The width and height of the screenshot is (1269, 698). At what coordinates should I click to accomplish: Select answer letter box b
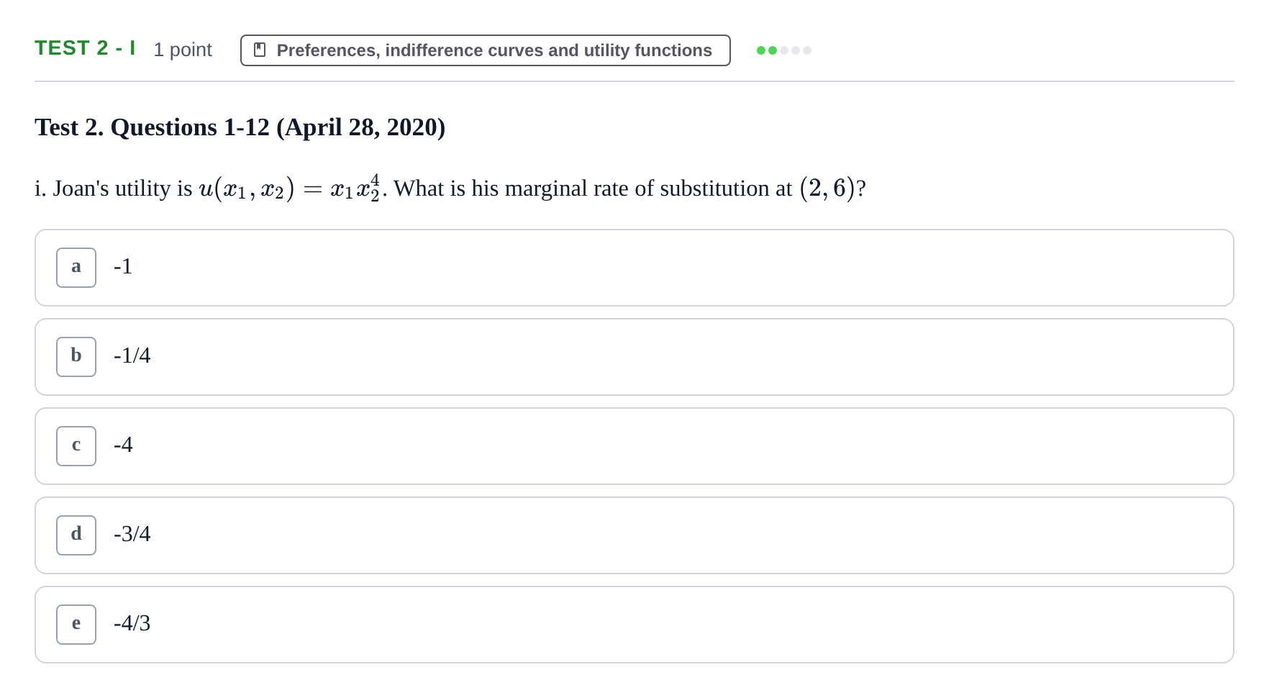pyautogui.click(x=76, y=357)
